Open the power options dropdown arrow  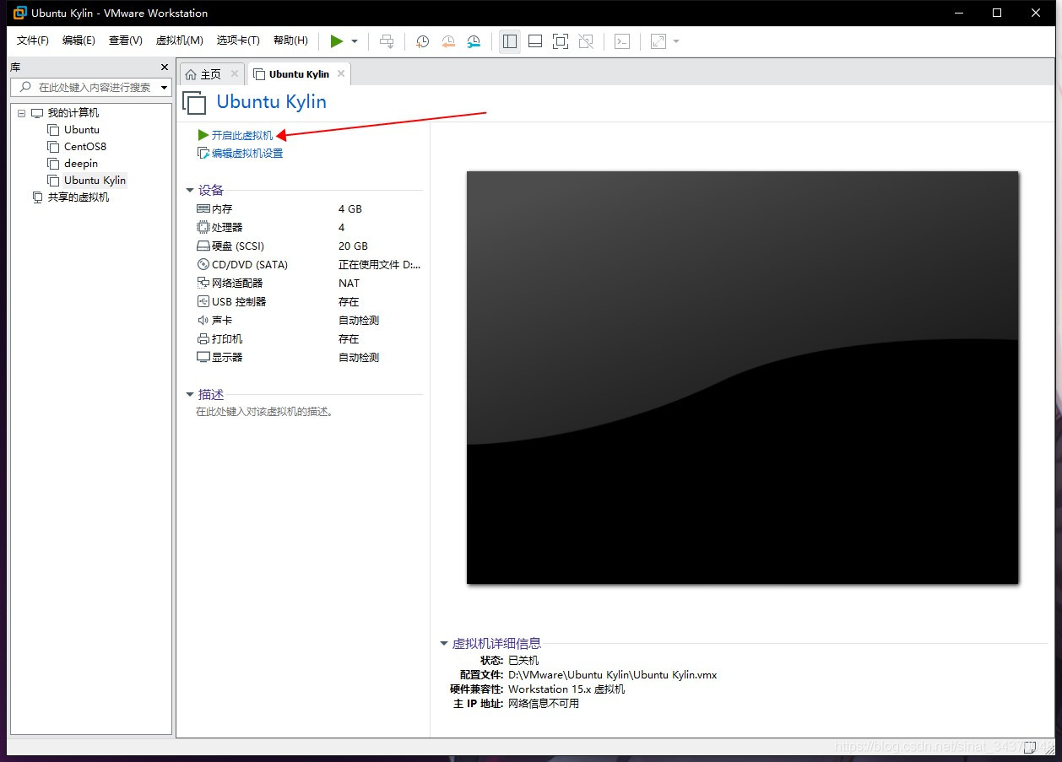point(355,41)
